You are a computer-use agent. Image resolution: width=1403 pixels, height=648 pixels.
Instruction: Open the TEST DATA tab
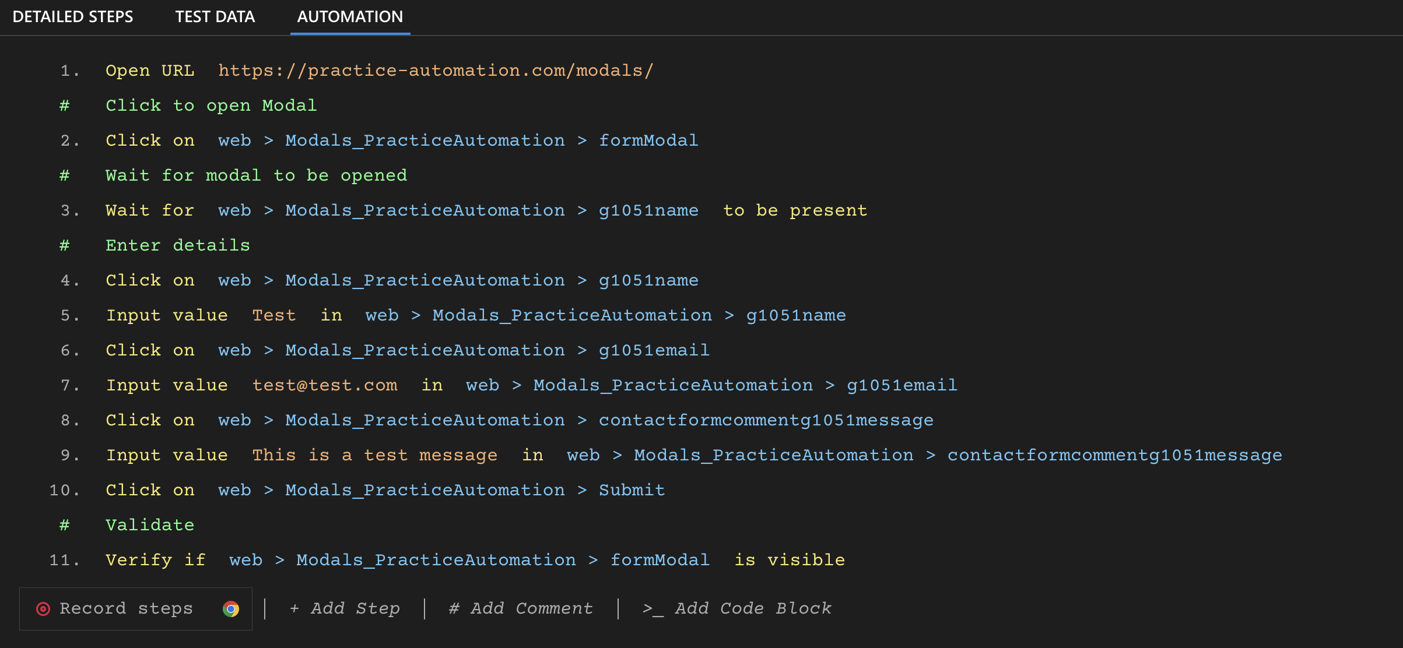[x=215, y=17]
